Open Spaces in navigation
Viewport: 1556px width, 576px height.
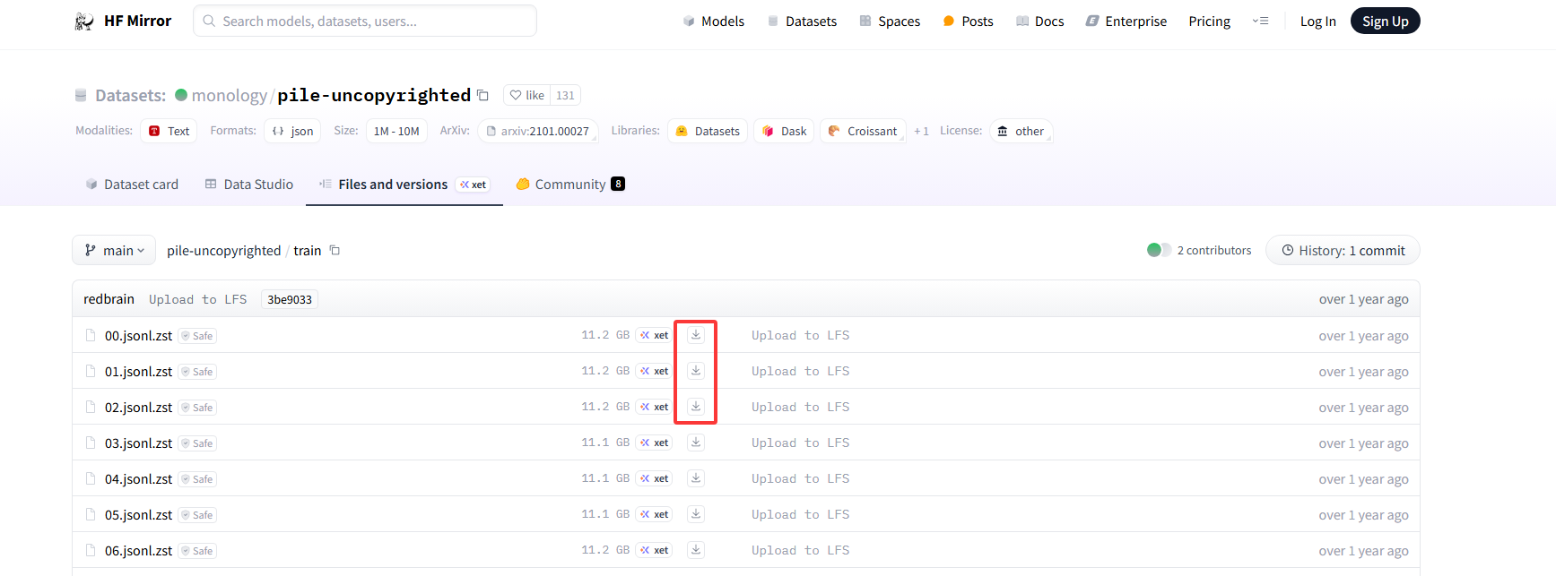pos(890,21)
